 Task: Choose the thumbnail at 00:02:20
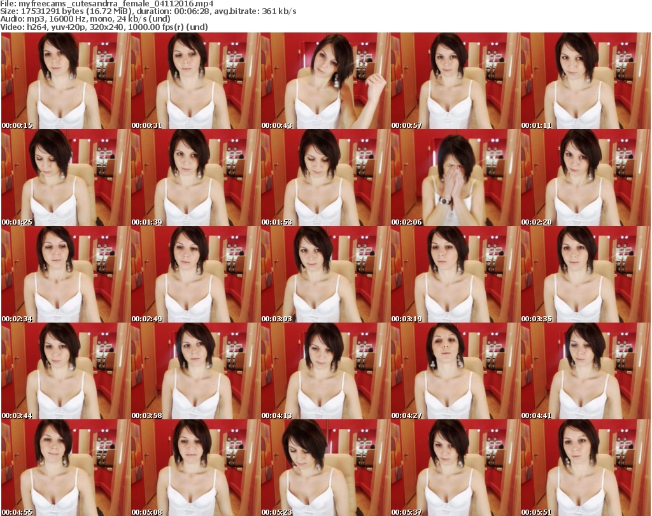click(x=586, y=178)
